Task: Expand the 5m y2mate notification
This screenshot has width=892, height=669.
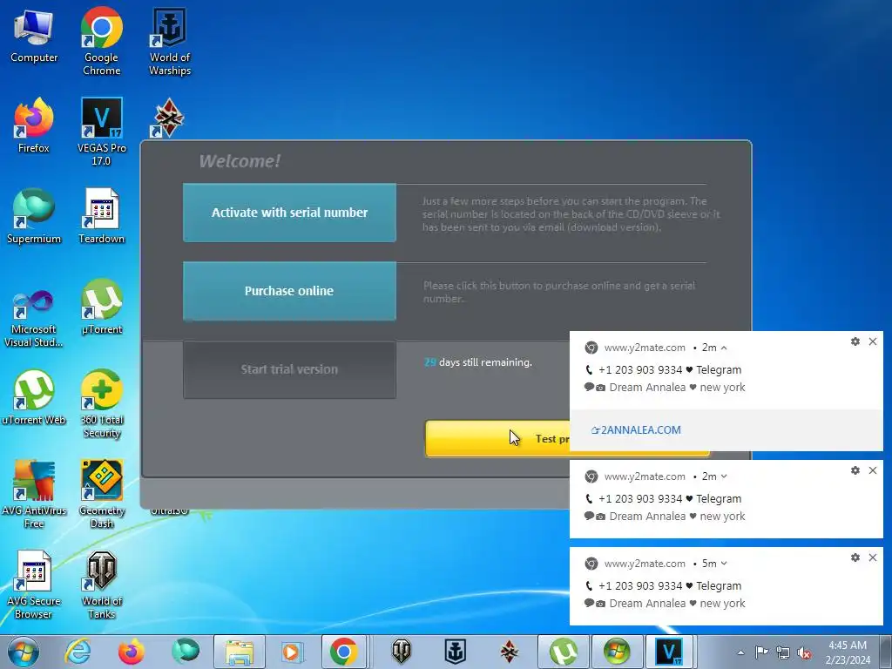Action: tap(724, 564)
